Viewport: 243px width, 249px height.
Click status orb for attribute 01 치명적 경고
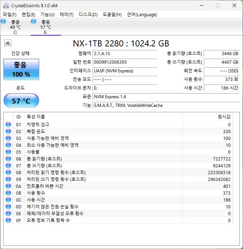[8, 124]
